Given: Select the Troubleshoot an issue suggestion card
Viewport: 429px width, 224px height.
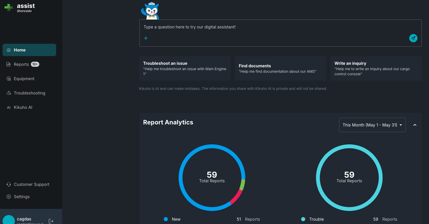Looking at the screenshot, I should coord(185,68).
